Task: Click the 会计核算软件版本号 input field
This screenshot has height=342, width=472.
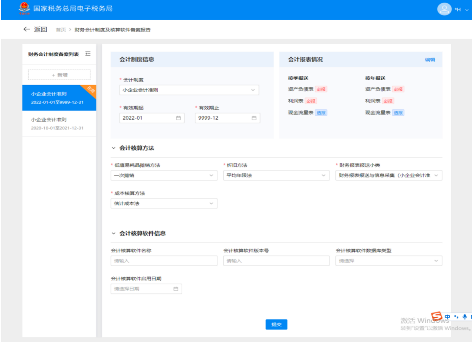Action: tap(277, 261)
